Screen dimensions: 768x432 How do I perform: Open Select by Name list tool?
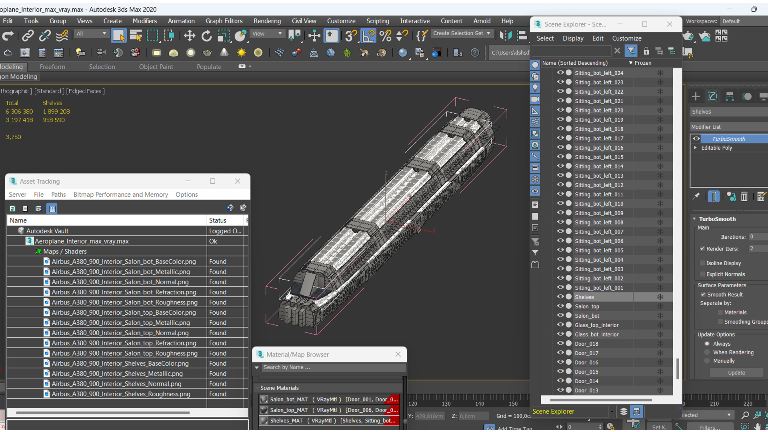pyautogui.click(x=136, y=36)
